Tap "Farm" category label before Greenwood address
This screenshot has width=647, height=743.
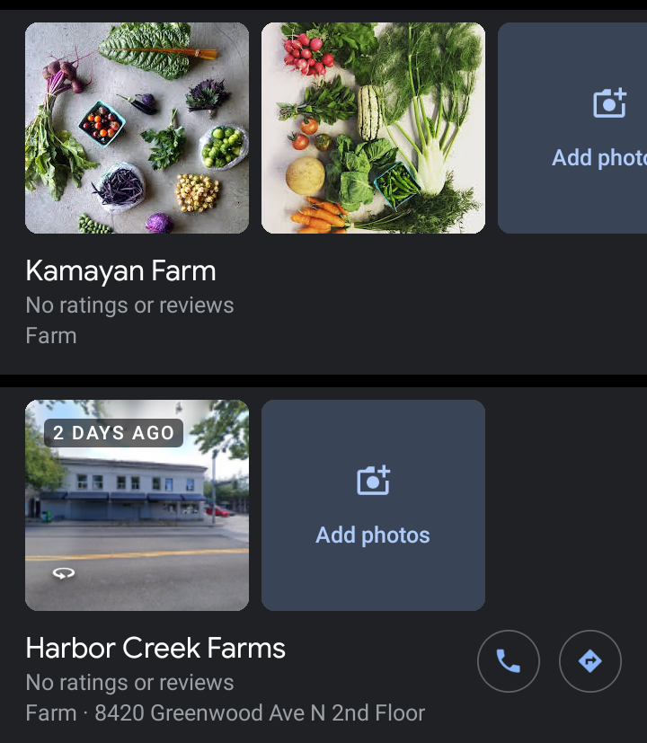point(51,713)
